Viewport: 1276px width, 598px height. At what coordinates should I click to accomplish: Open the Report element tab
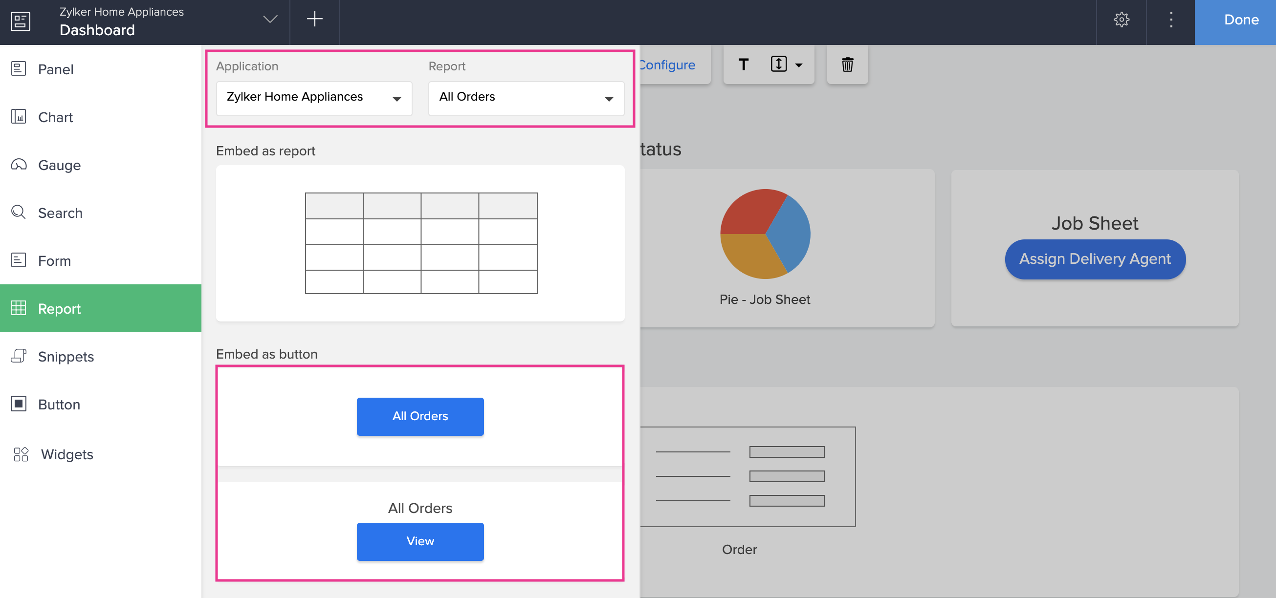coord(60,308)
